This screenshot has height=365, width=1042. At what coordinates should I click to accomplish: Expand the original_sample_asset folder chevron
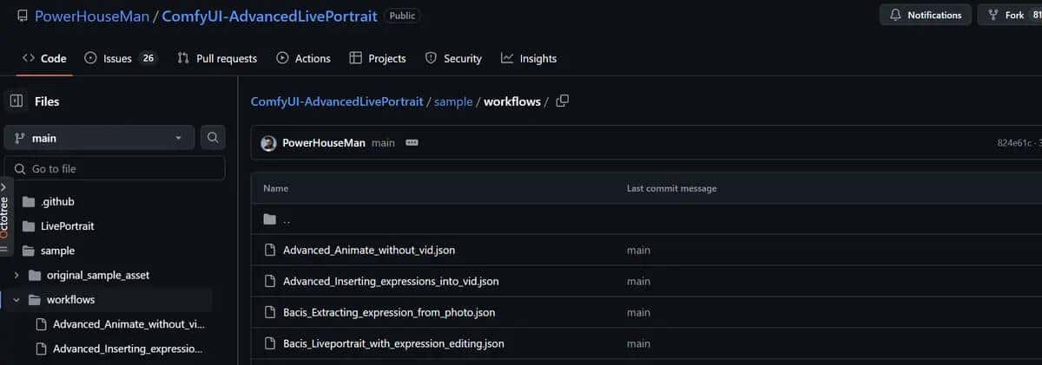[x=16, y=275]
